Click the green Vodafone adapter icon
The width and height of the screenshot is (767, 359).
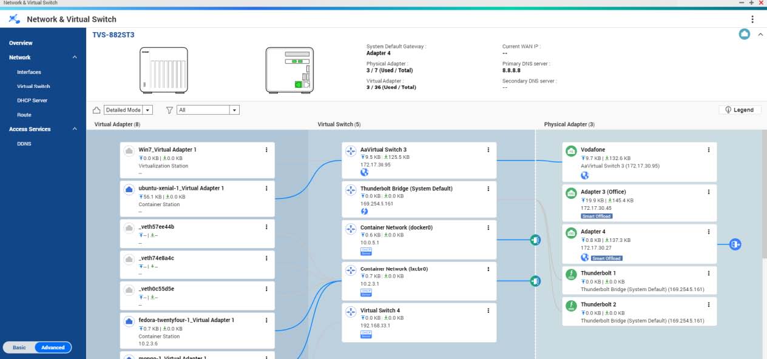(571, 151)
